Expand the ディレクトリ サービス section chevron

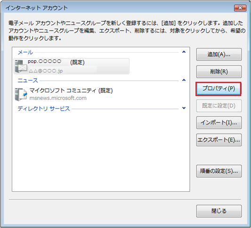point(184,108)
